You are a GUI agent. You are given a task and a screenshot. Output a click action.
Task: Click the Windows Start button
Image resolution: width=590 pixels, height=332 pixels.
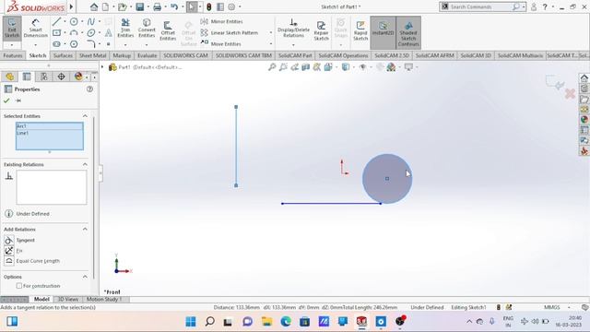191,322
